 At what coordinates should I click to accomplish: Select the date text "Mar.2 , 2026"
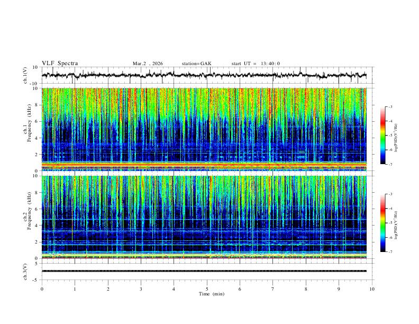click(148, 64)
